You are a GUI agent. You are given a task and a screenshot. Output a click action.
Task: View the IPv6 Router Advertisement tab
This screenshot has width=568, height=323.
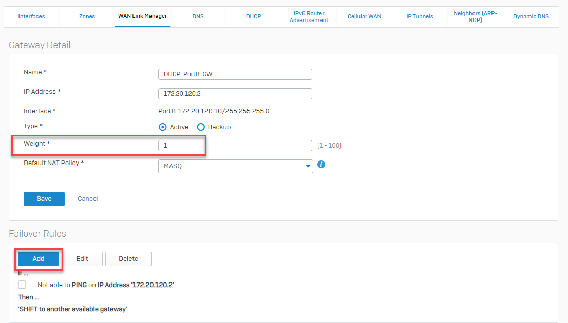(309, 16)
